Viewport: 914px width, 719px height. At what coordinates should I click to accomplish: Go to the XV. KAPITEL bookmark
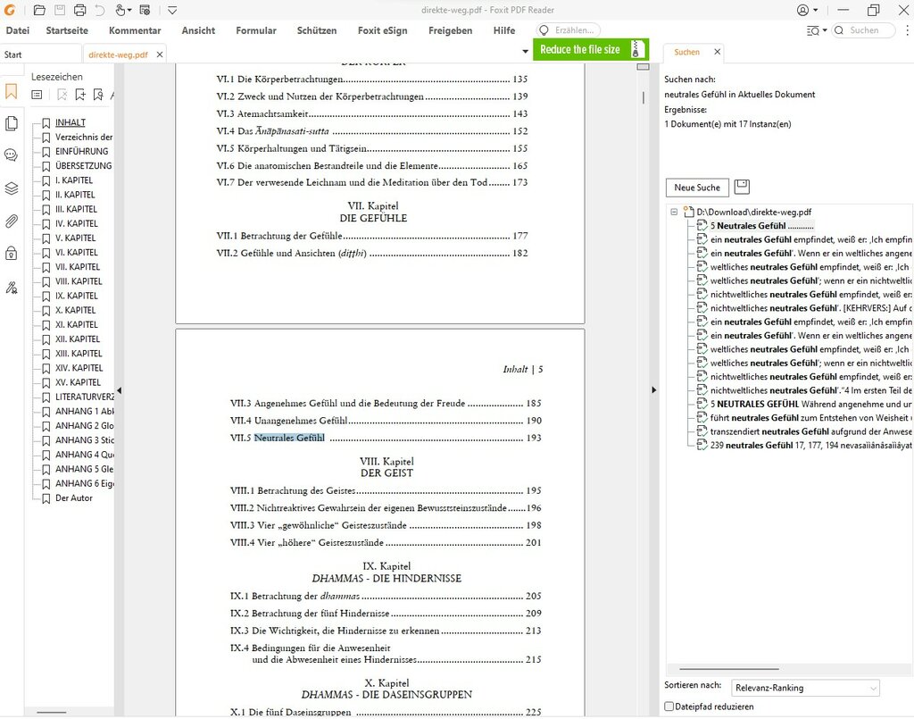79,382
